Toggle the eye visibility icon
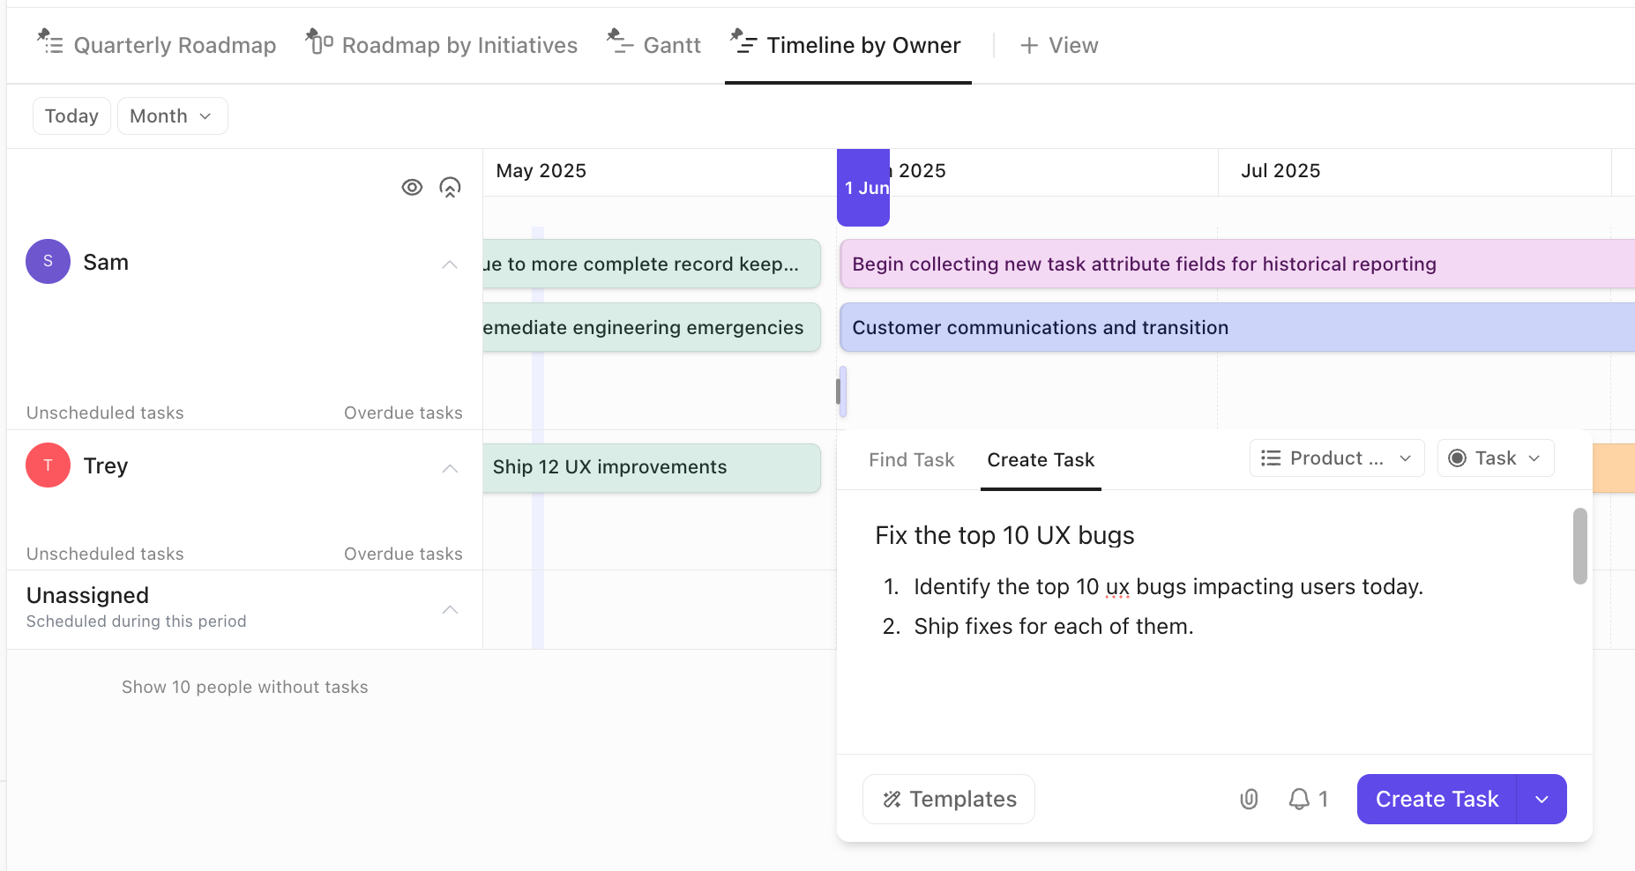 coord(412,187)
